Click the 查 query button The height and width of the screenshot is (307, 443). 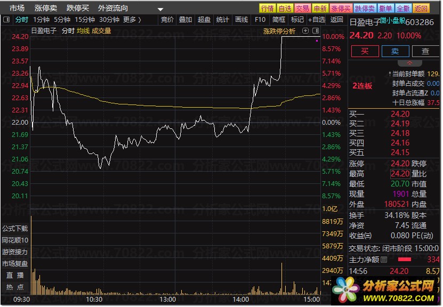point(425,51)
